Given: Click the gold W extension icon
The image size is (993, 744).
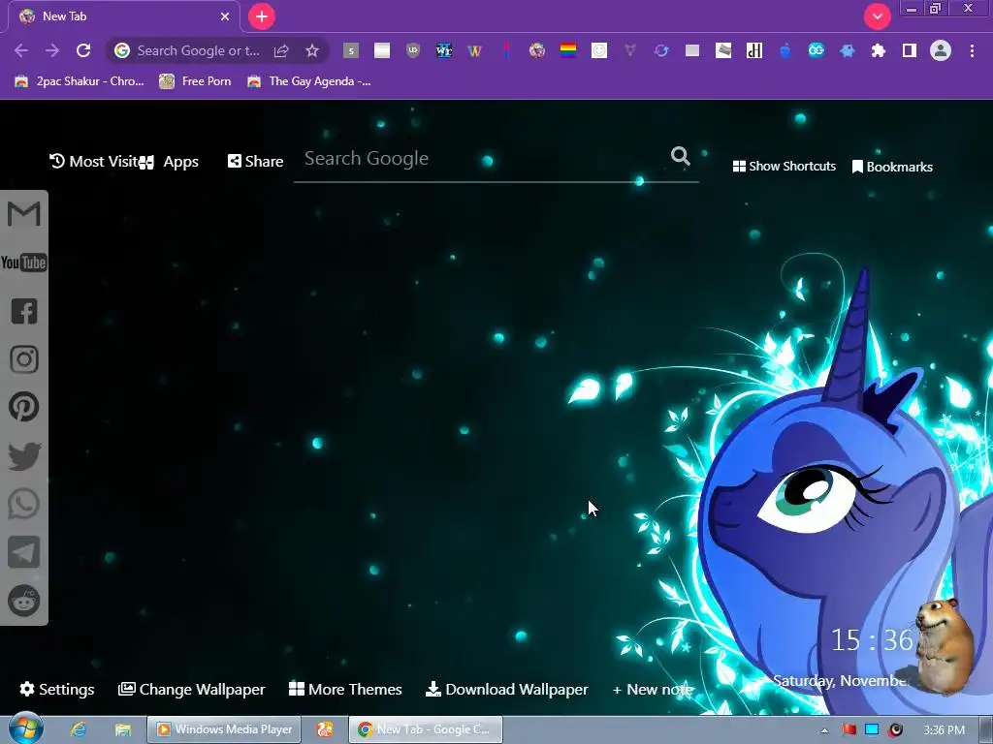Looking at the screenshot, I should click(475, 50).
